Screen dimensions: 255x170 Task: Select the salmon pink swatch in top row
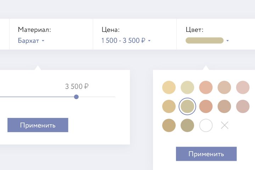pos(206,87)
